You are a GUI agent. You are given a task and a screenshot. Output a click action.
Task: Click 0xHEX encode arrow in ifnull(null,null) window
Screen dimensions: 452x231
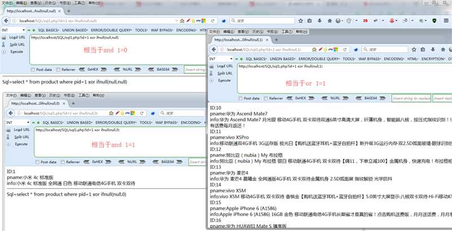pos(103,69)
